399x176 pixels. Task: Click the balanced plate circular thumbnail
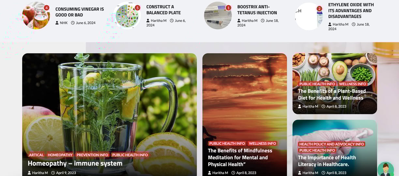tap(128, 16)
